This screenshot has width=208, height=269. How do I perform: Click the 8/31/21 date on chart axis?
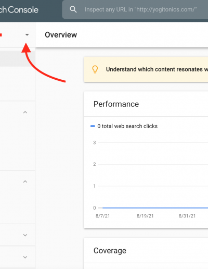tap(187, 216)
